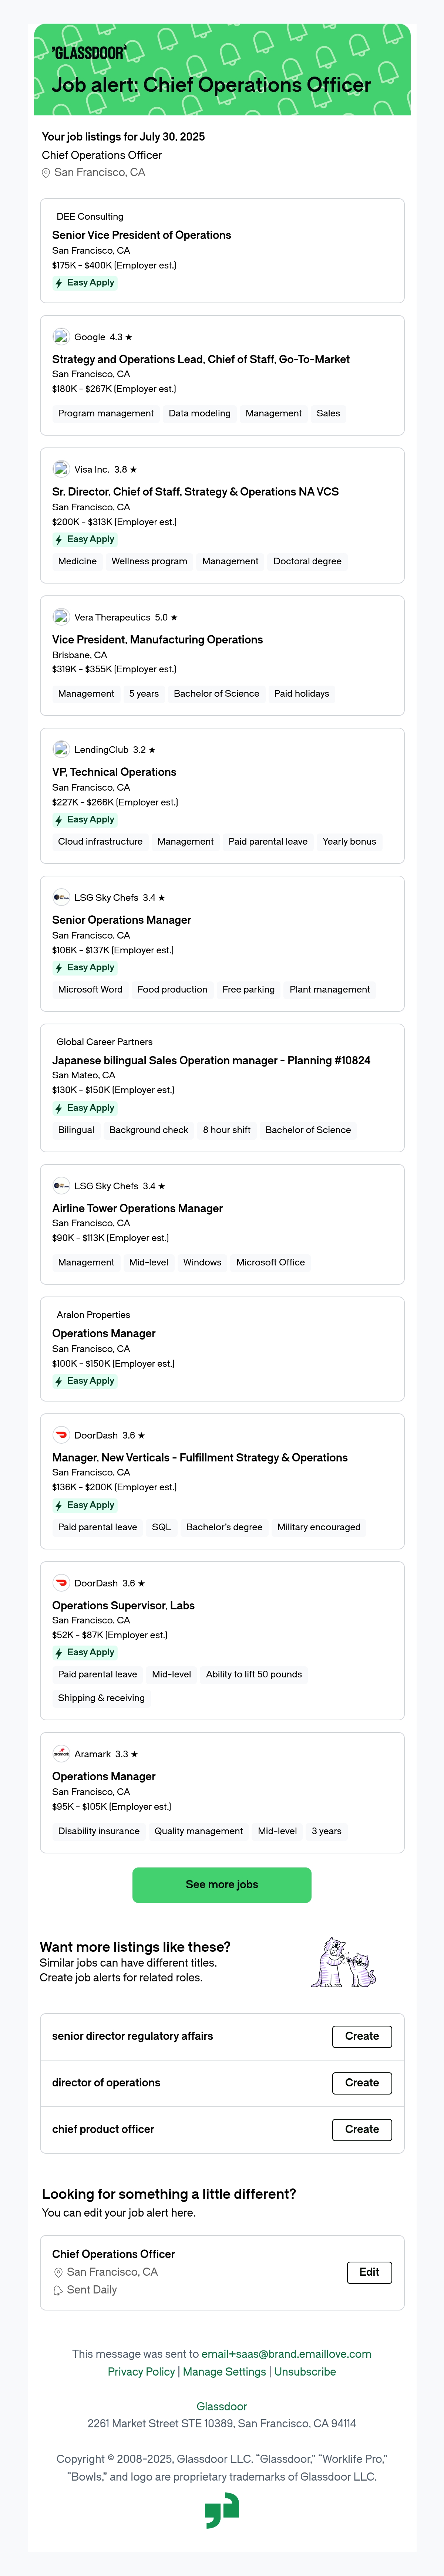
Task: Click the Google company logo icon
Action: (61, 336)
